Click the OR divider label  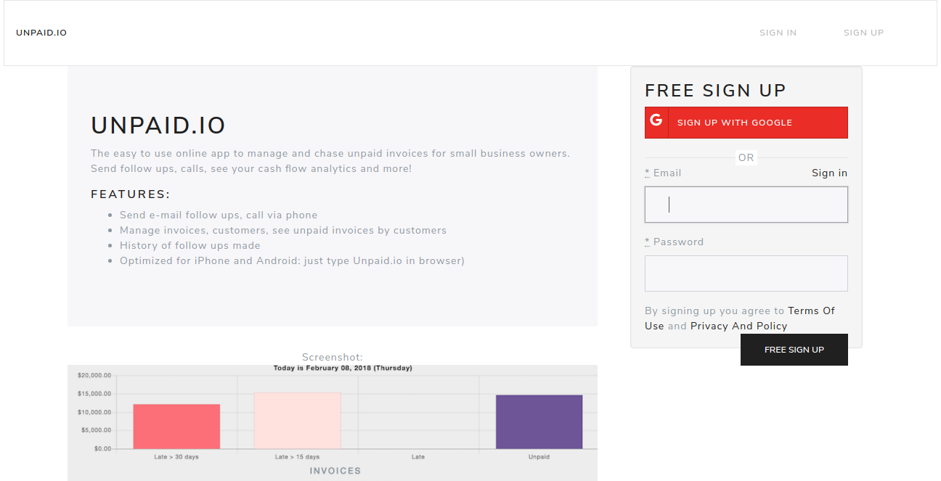(746, 157)
